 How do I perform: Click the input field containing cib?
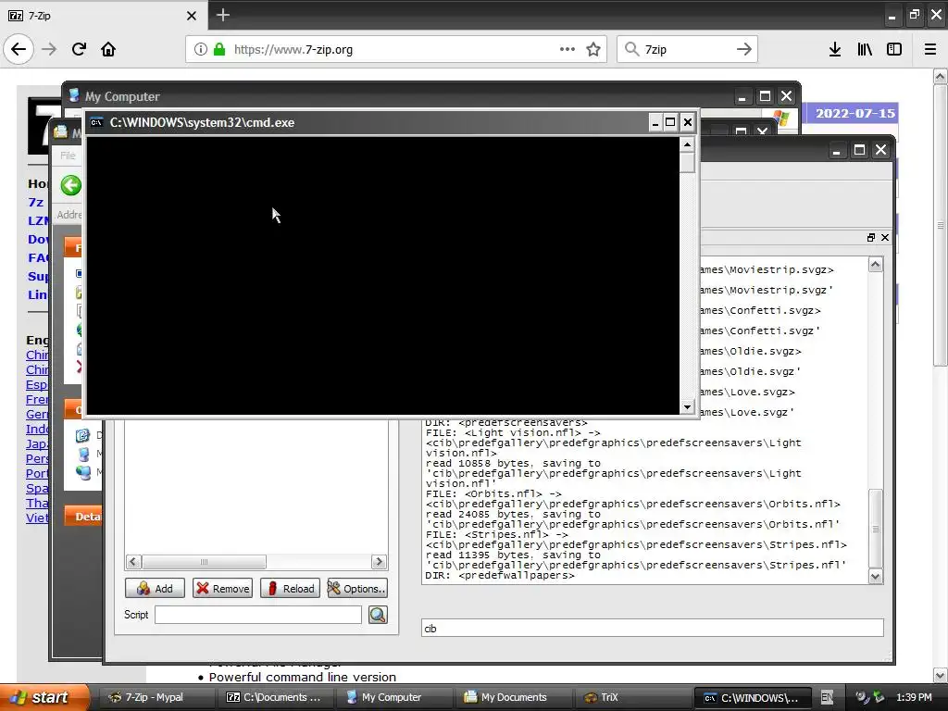point(653,628)
